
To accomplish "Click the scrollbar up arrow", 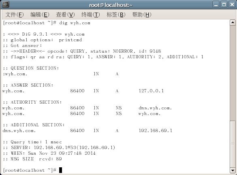I will [233, 23].
